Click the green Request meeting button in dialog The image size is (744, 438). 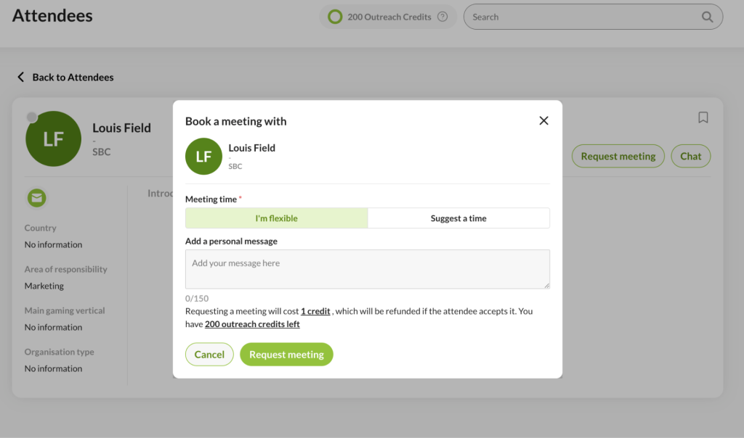[286, 354]
